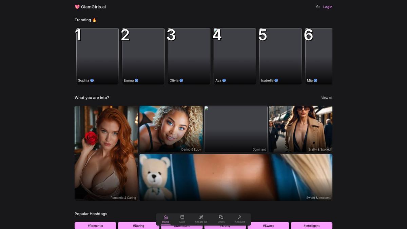Open the Sweet & Innocent category banner
Viewport: 407px width, 229px height.
point(236,177)
